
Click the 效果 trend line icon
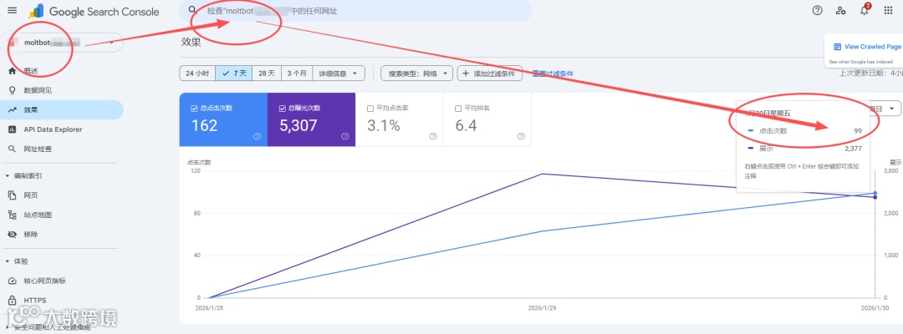click(x=12, y=109)
